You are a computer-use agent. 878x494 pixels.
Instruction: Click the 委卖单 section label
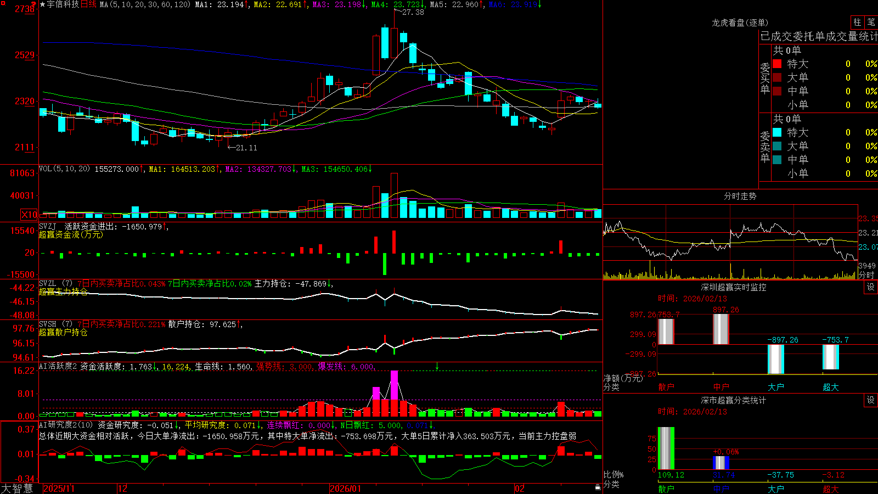click(x=765, y=147)
